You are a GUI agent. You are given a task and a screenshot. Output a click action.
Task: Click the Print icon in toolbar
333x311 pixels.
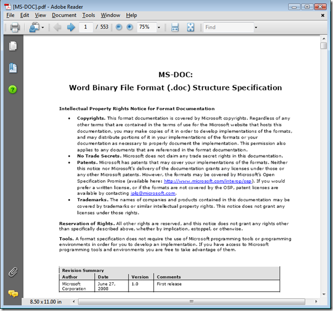[14, 28]
